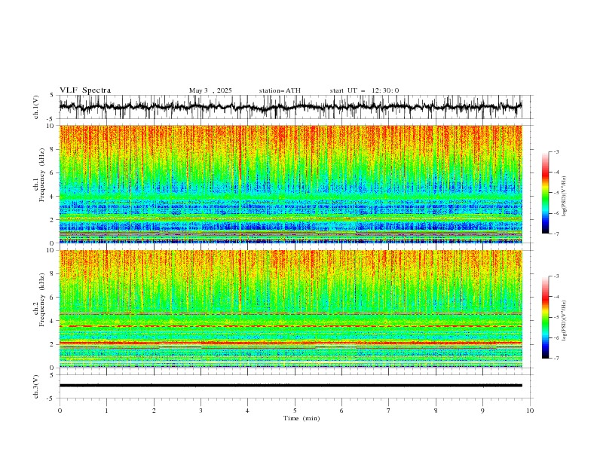Screen dimensions: 597x461
Task: Click inside the ch.2 spectrogram panel
Action: [x=290, y=309]
